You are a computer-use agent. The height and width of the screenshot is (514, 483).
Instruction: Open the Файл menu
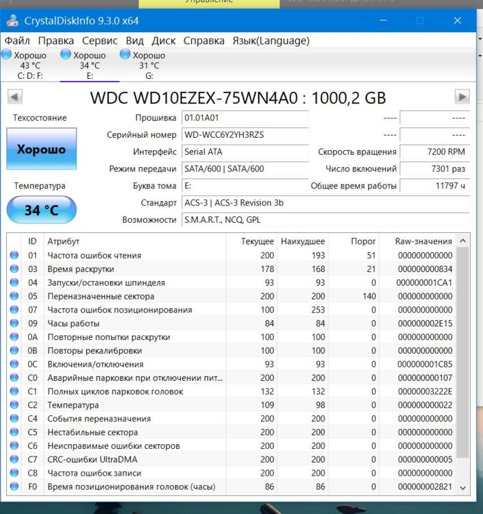[17, 40]
